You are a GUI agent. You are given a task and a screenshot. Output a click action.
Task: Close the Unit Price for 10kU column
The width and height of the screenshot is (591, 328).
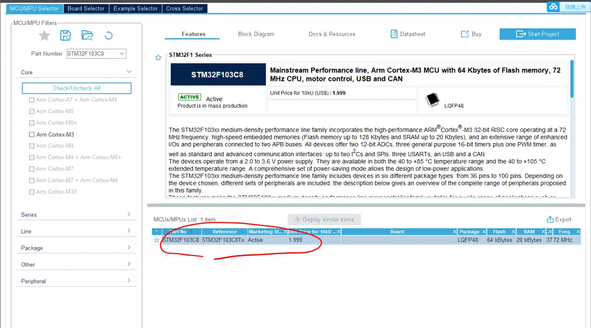[339, 232]
